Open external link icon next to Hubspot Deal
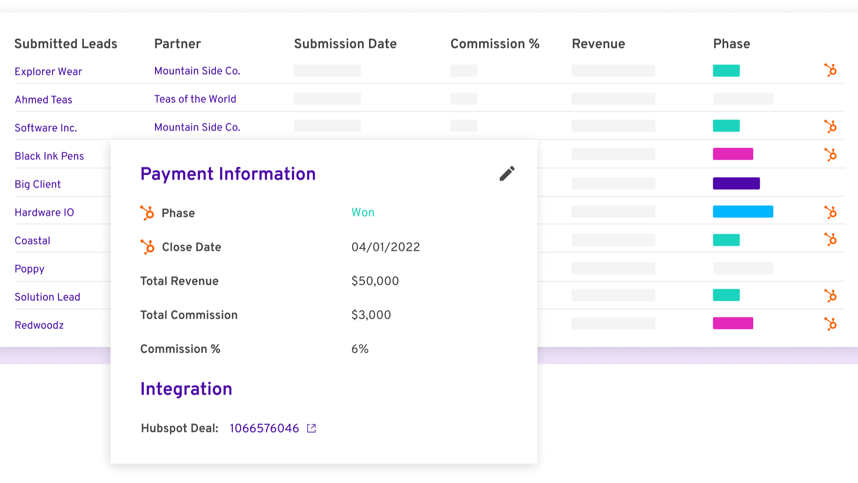Screen dimensions: 858x483 311,428
